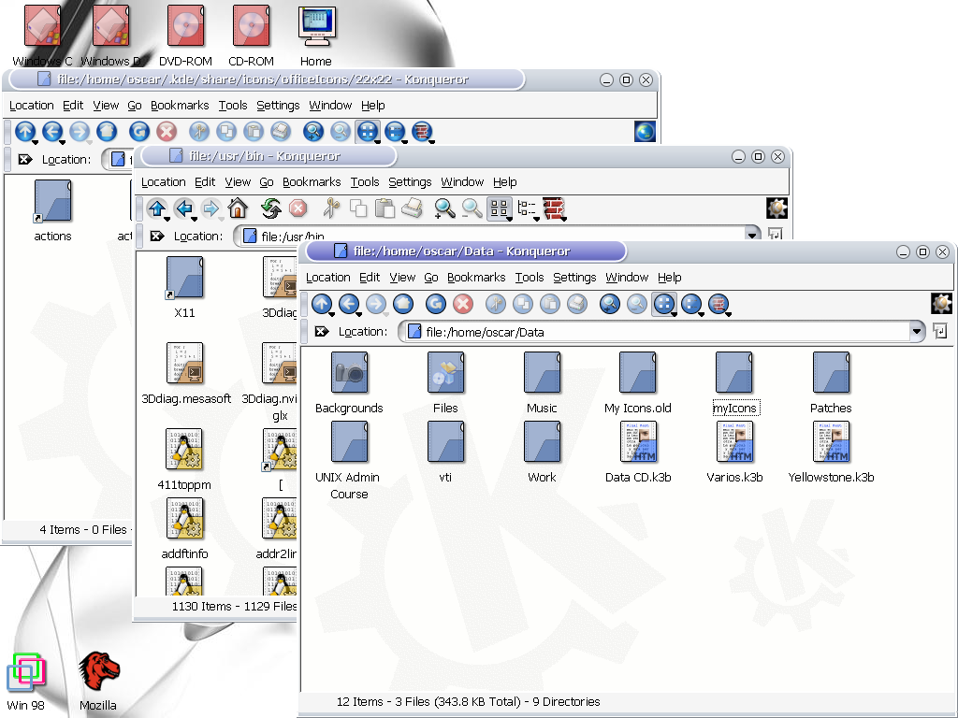Select Icon View in Data Konqueror toolbar

(664, 304)
